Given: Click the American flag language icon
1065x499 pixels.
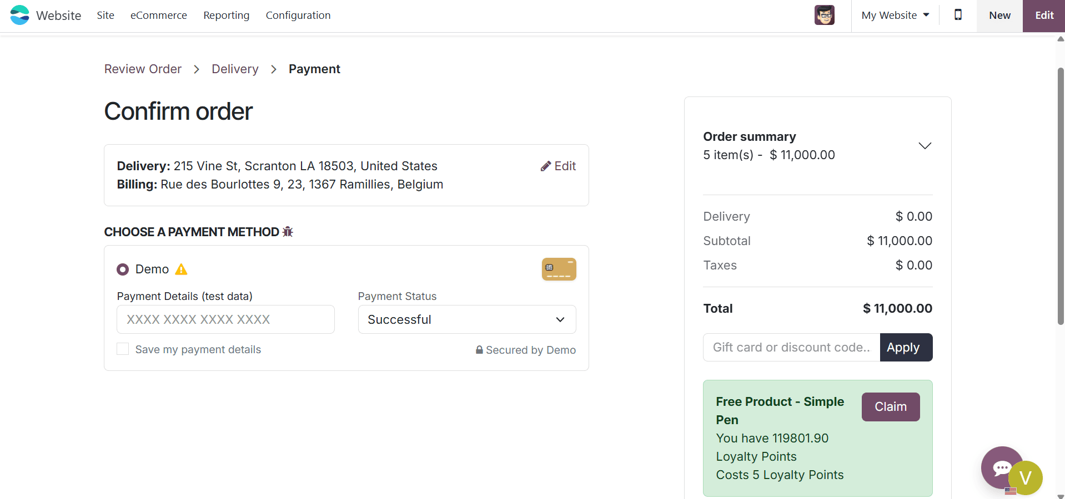Looking at the screenshot, I should point(1009,491).
